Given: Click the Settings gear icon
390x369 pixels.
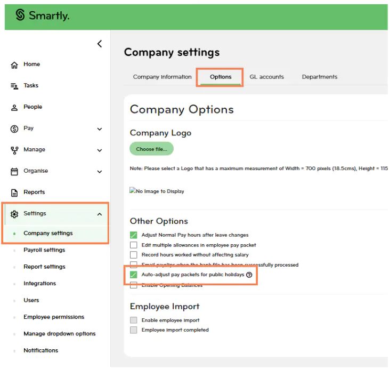Looking at the screenshot, I should [14, 214].
